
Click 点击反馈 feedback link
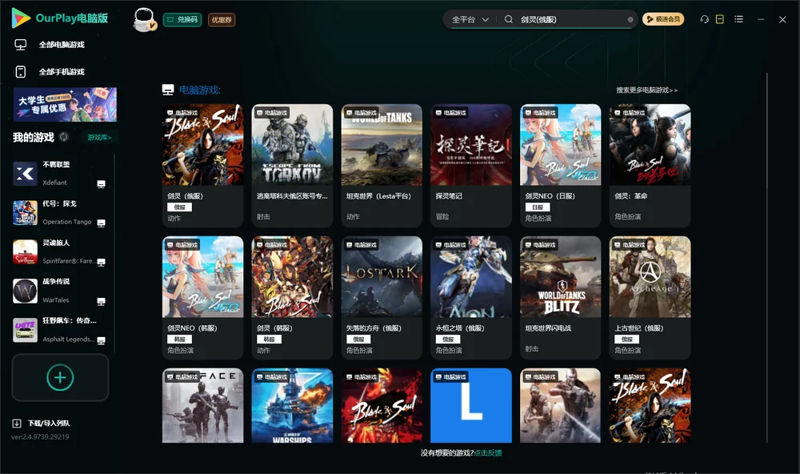tap(488, 452)
